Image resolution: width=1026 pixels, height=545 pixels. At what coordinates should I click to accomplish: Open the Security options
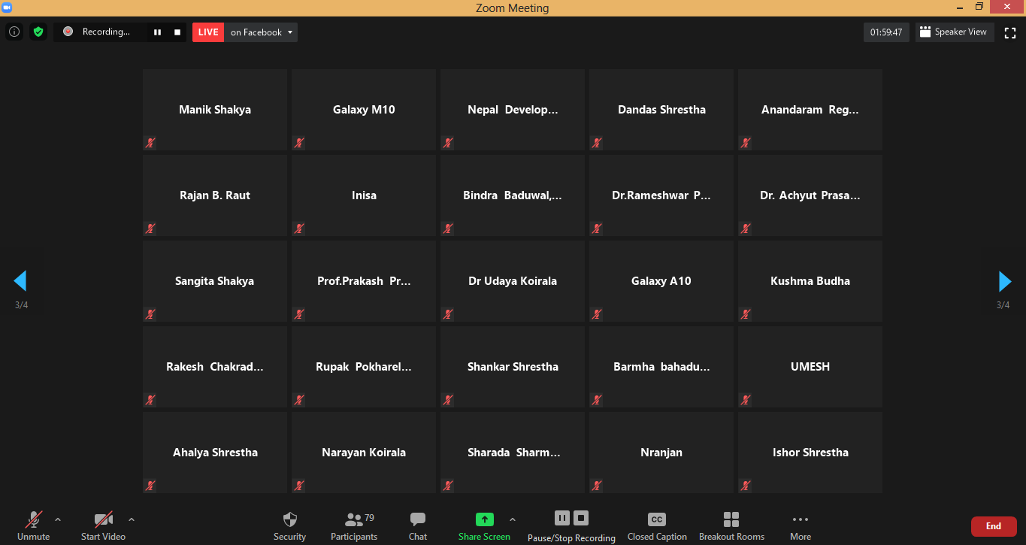(289, 526)
